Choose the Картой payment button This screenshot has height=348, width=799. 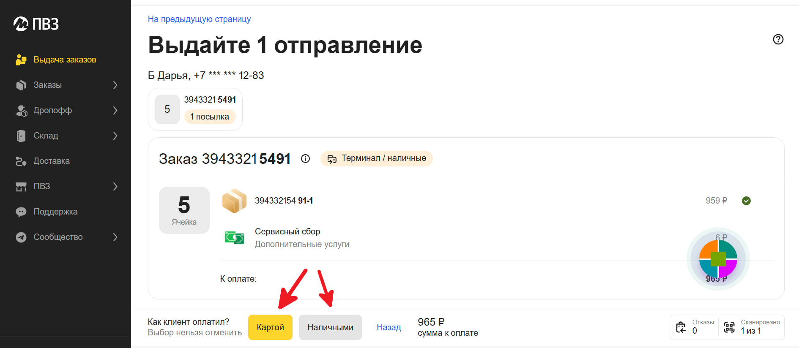270,327
